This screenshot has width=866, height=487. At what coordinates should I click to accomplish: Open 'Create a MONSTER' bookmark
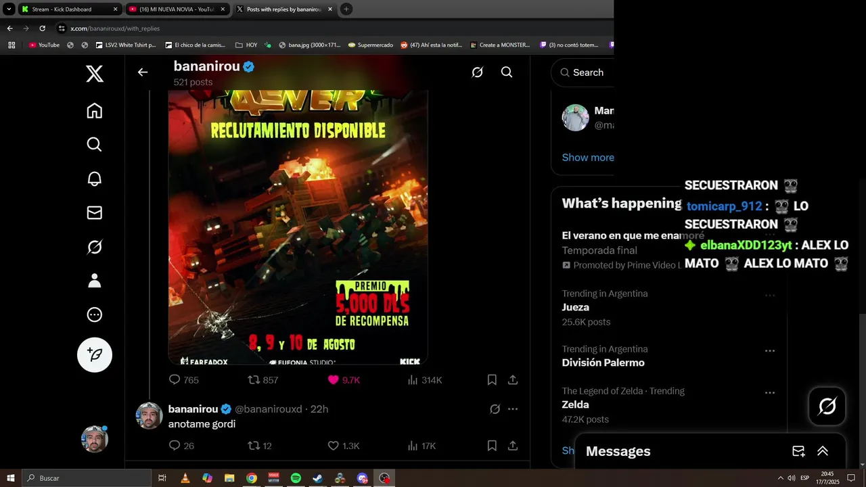point(499,45)
